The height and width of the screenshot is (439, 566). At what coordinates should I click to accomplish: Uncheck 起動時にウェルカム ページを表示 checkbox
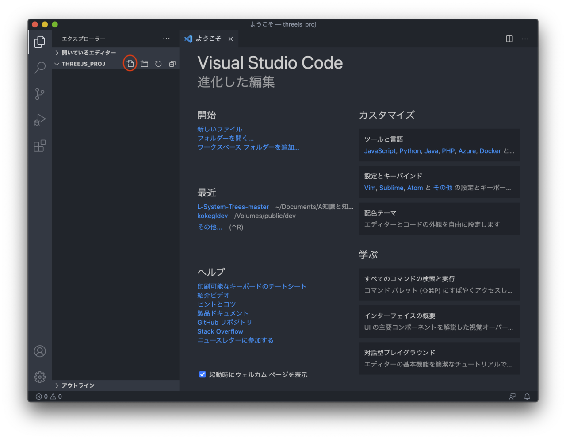coord(203,374)
